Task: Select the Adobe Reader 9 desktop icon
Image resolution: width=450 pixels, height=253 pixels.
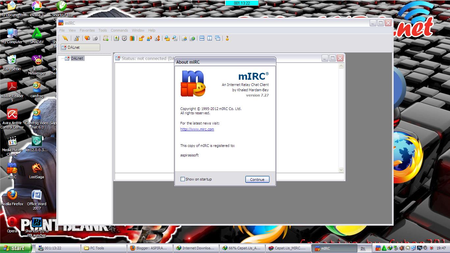Action: [12, 92]
